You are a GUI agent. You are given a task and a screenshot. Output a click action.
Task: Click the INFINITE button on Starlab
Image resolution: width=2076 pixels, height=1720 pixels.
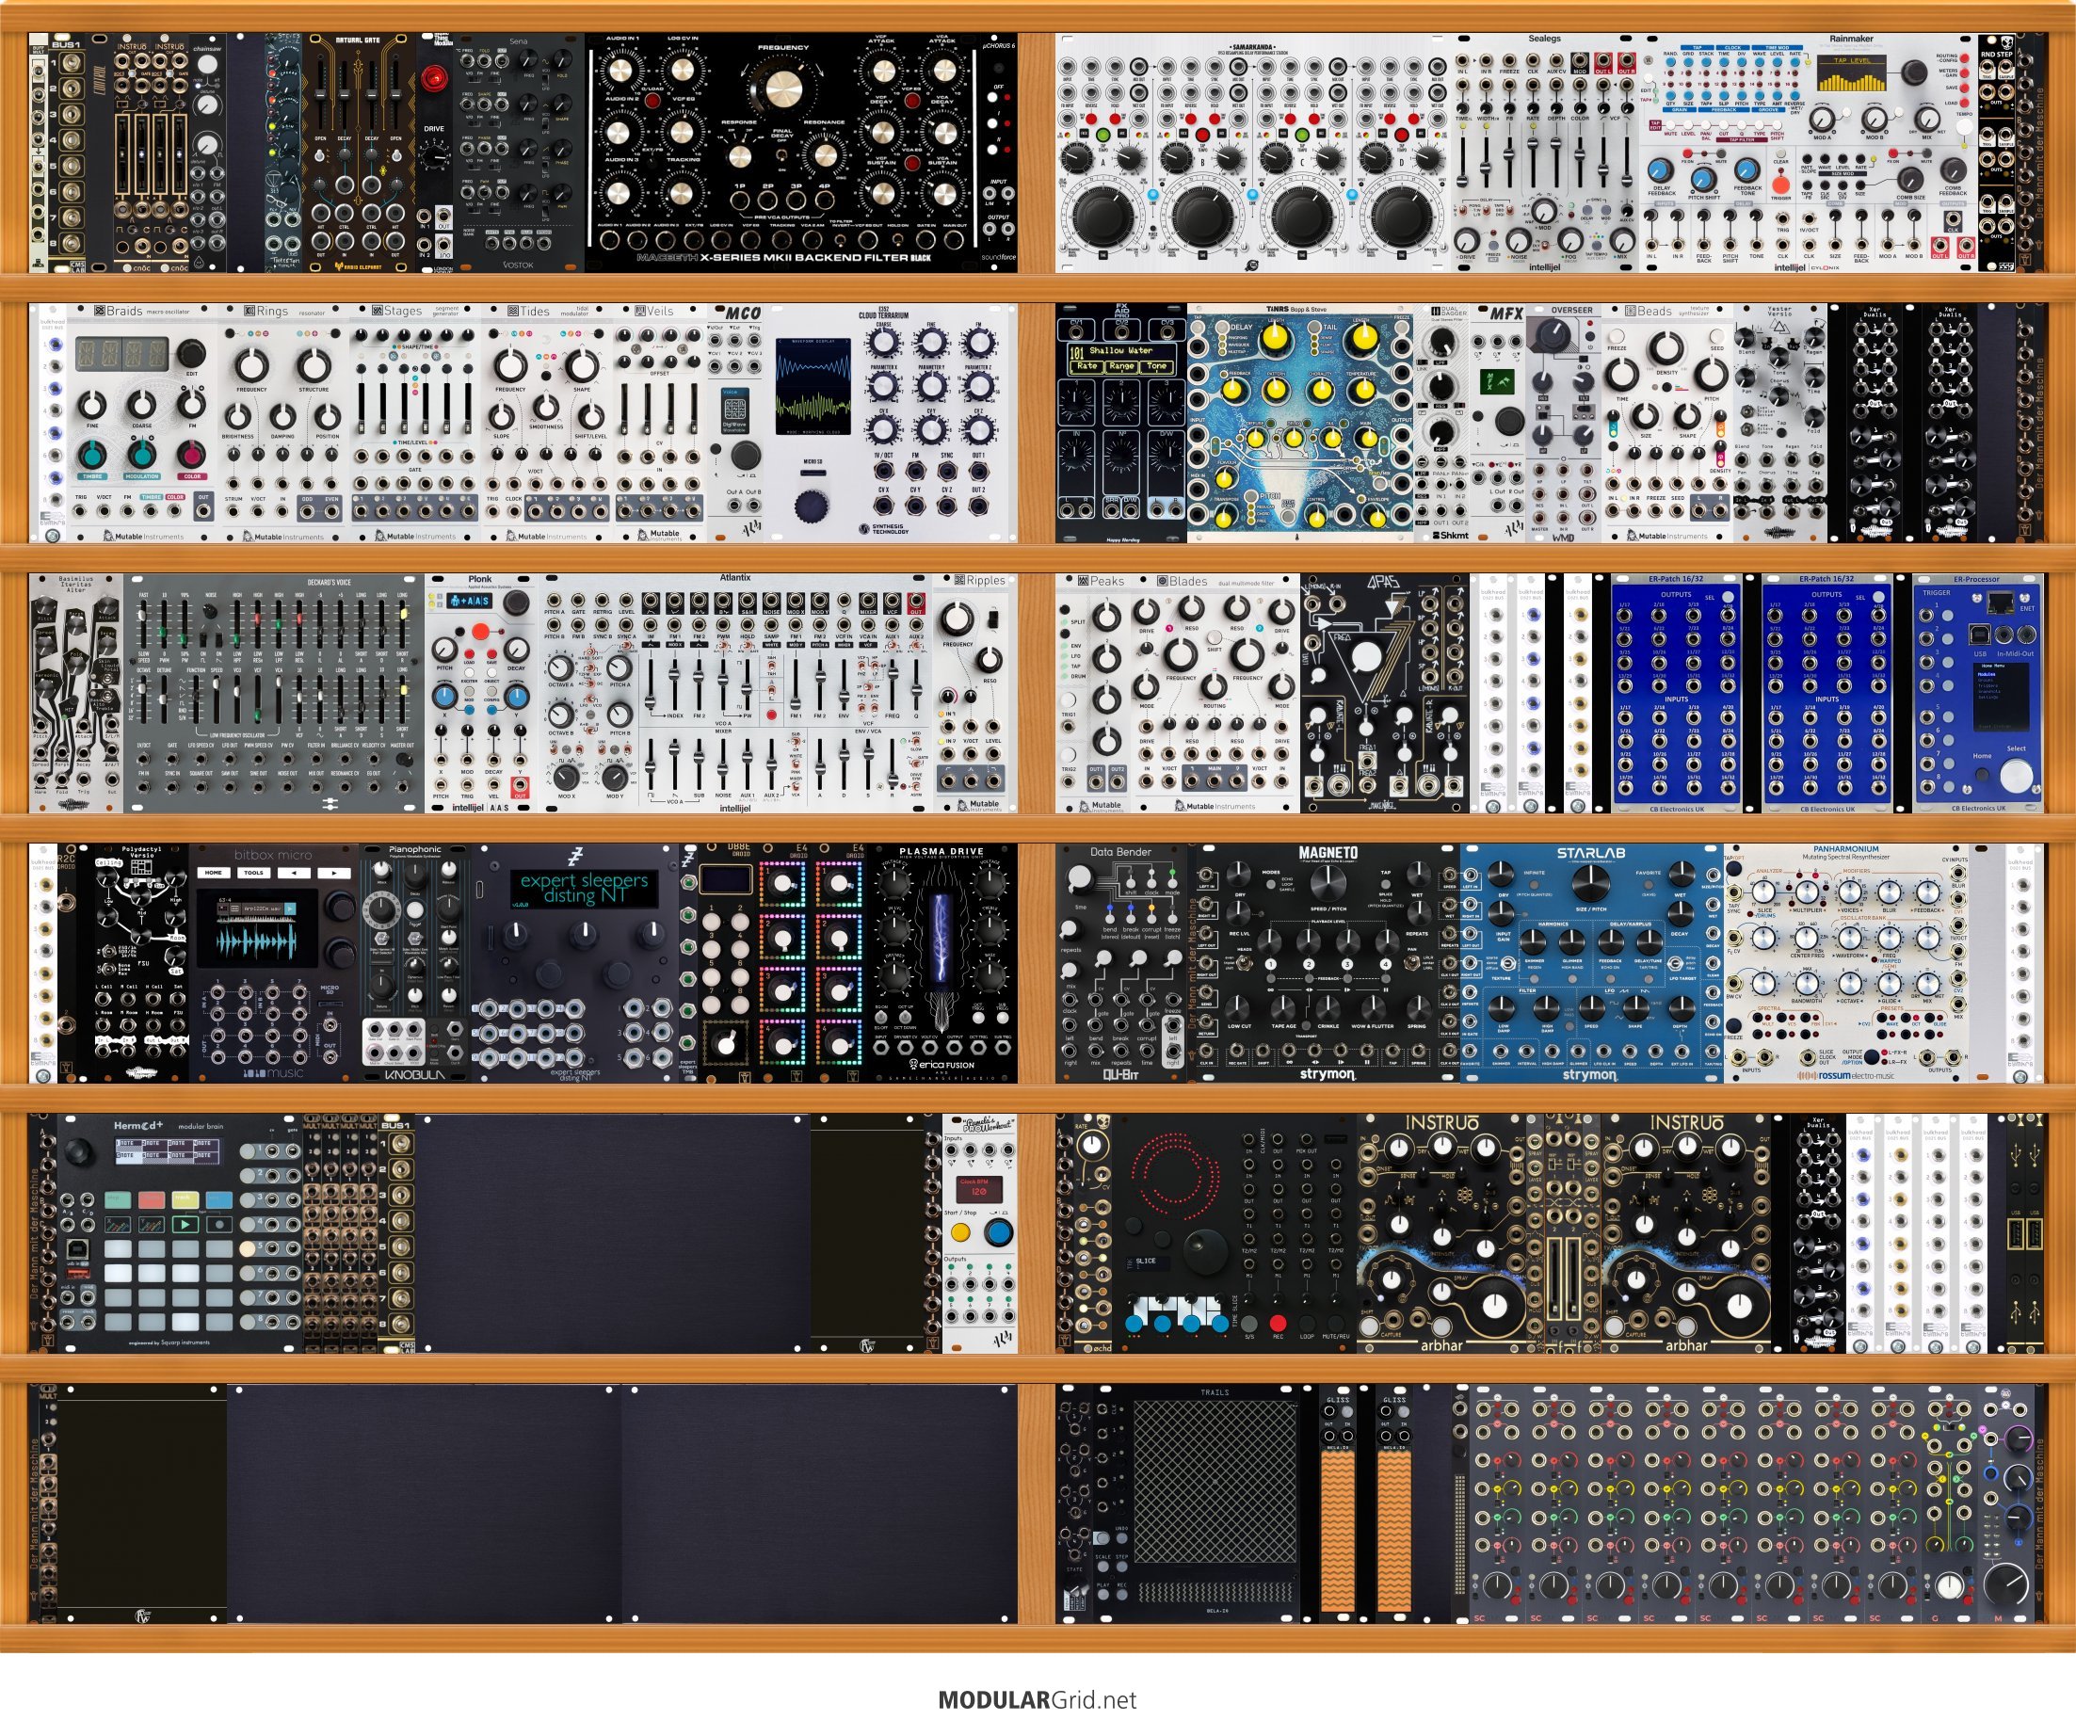pyautogui.click(x=1535, y=888)
